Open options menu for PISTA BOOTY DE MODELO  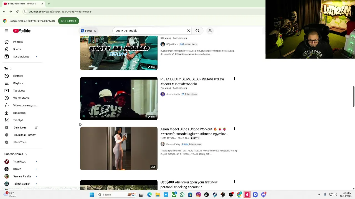tap(234, 79)
